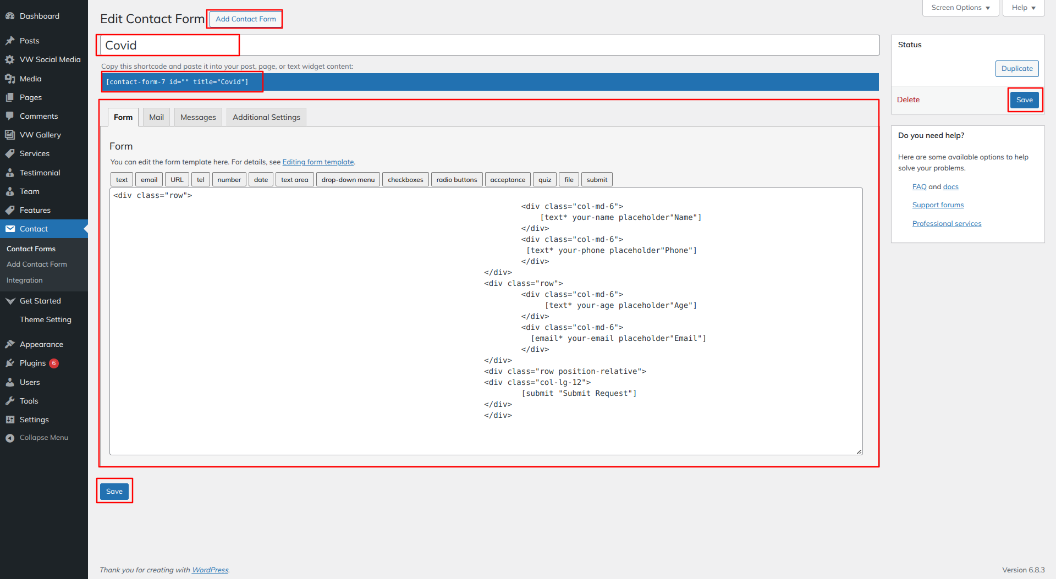Click the Users person icon
Viewport: 1056px width, 579px height.
coord(10,382)
